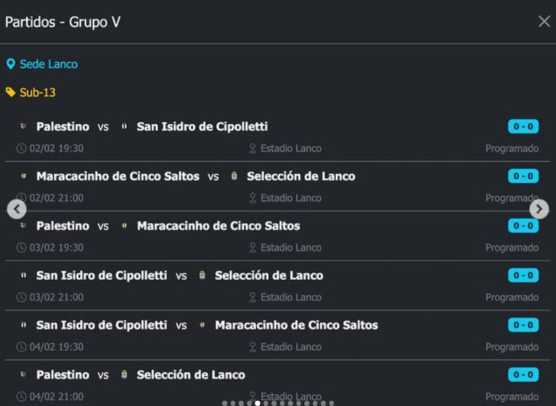Image resolution: width=556 pixels, height=406 pixels.
Task: Click San Isidro de Cipolletti crest in first match
Action: pos(124,127)
